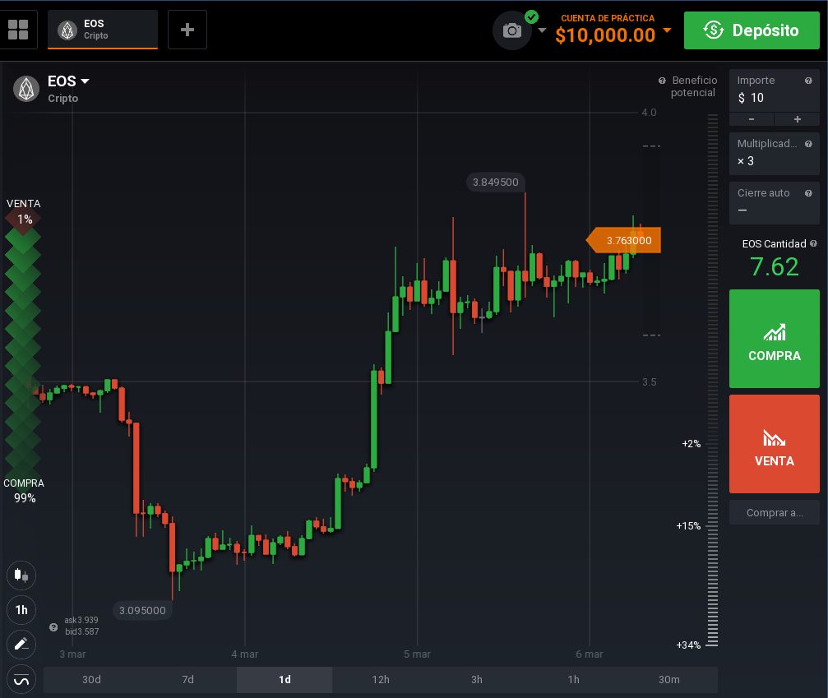Open the Cierre auto help icon
The image size is (828, 698).
coord(808,193)
